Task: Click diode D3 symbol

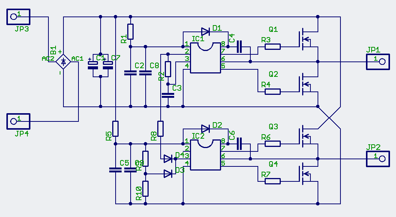Action: pyautogui.click(x=168, y=174)
